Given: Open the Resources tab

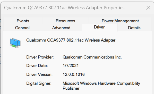Looking at the screenshot, I should pos(65,21).
